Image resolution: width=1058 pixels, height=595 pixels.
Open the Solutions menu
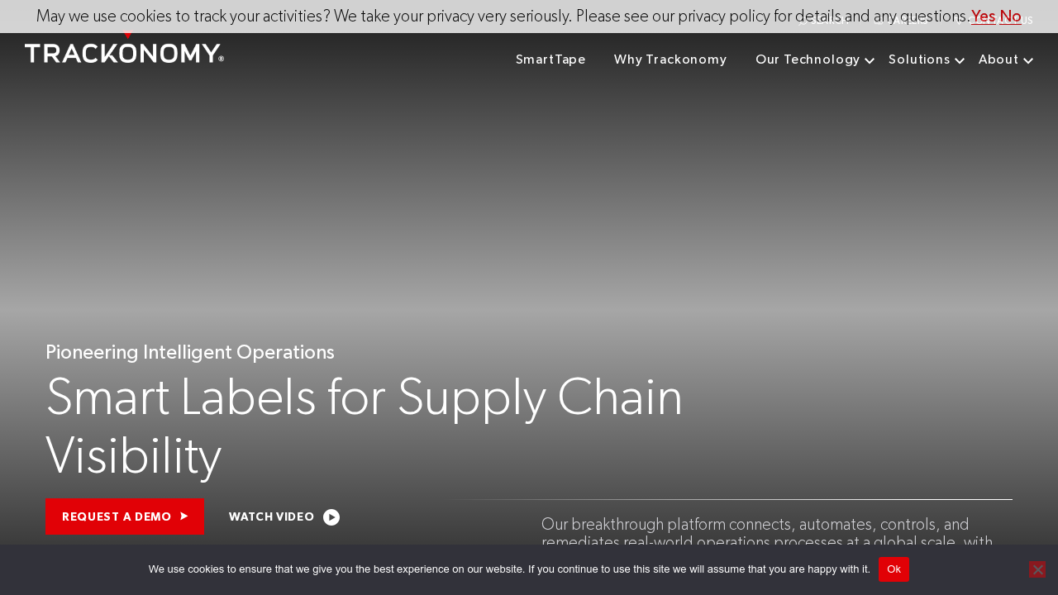click(918, 59)
